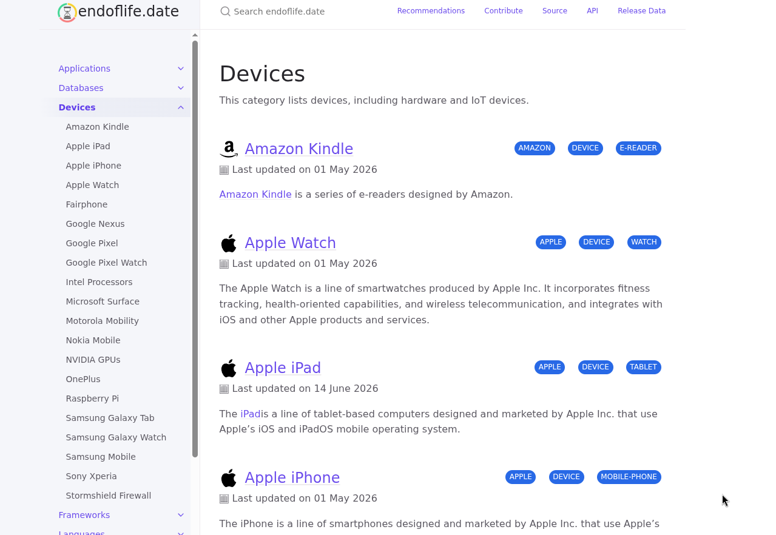Image resolution: width=776 pixels, height=535 pixels.
Task: Click the E-READER tag badge
Action: (x=638, y=148)
